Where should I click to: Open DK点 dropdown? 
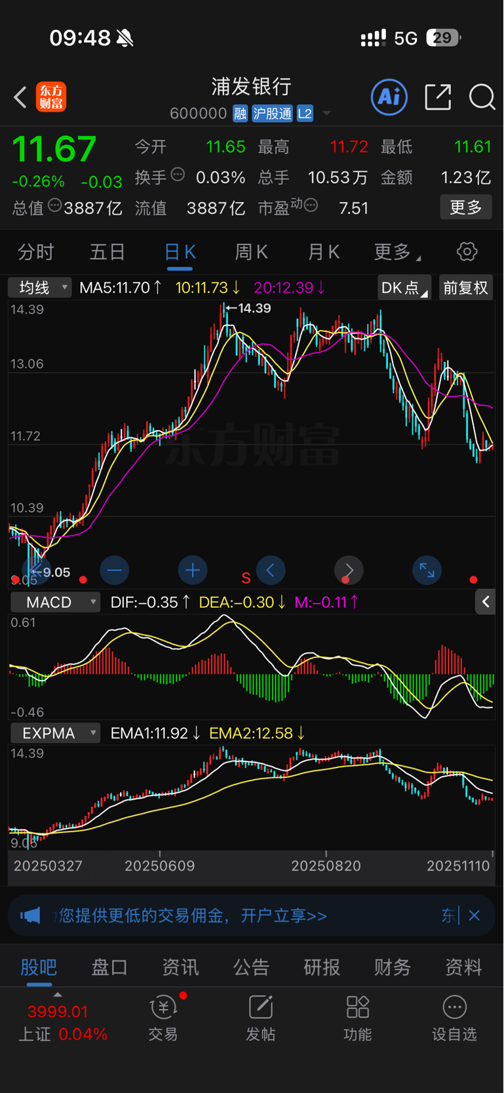[x=404, y=288]
